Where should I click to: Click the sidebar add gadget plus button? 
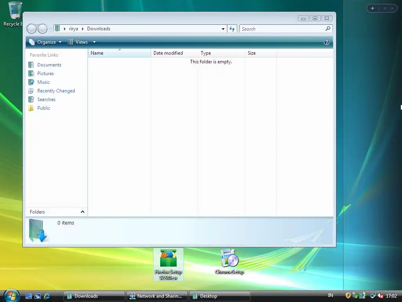tap(373, 8)
